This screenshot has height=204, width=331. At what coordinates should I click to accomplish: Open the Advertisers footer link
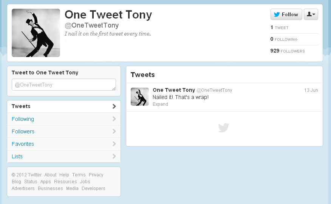coord(23,189)
